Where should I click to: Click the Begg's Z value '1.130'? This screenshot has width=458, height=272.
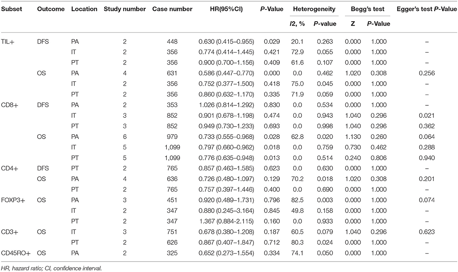(353, 137)
